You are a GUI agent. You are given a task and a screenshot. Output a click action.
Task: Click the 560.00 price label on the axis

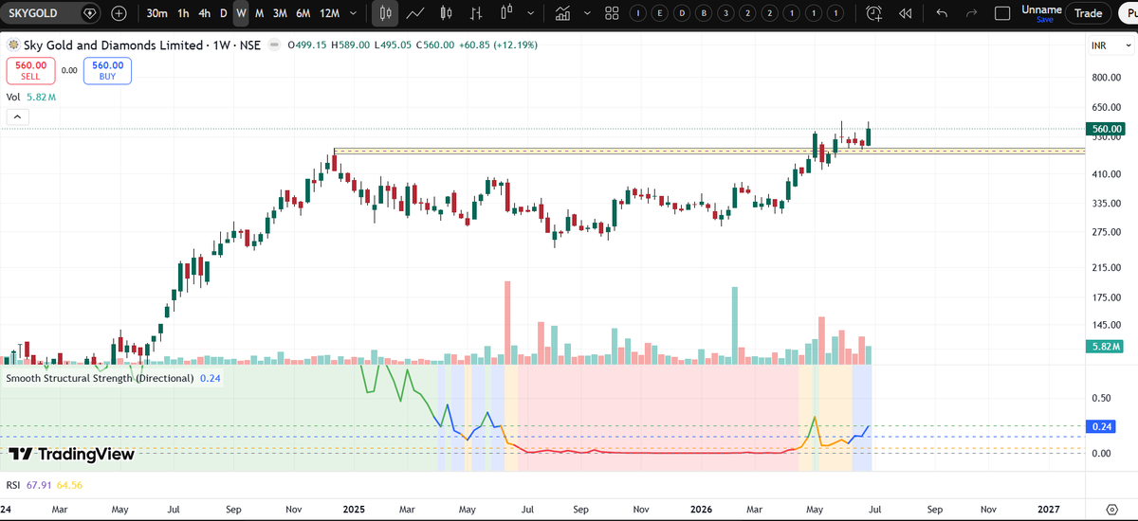click(x=1107, y=129)
